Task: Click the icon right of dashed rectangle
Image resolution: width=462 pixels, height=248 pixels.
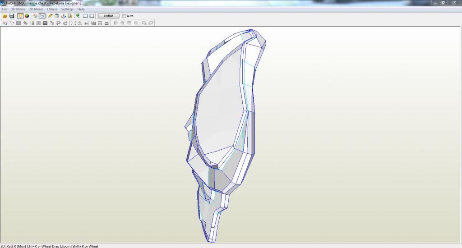Action: tap(80, 23)
